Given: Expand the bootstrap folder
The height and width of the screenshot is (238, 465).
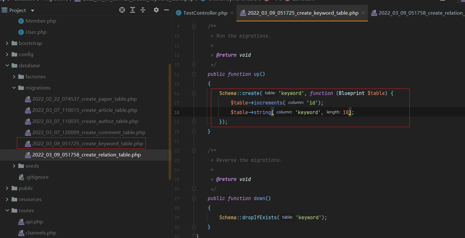Looking at the screenshot, I should pyautogui.click(x=7, y=43).
